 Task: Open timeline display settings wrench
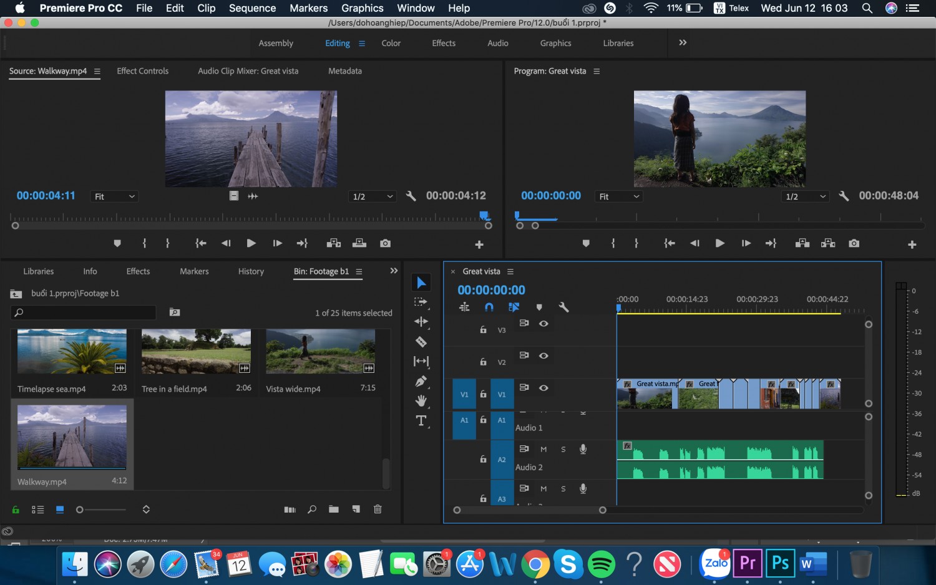(x=563, y=307)
